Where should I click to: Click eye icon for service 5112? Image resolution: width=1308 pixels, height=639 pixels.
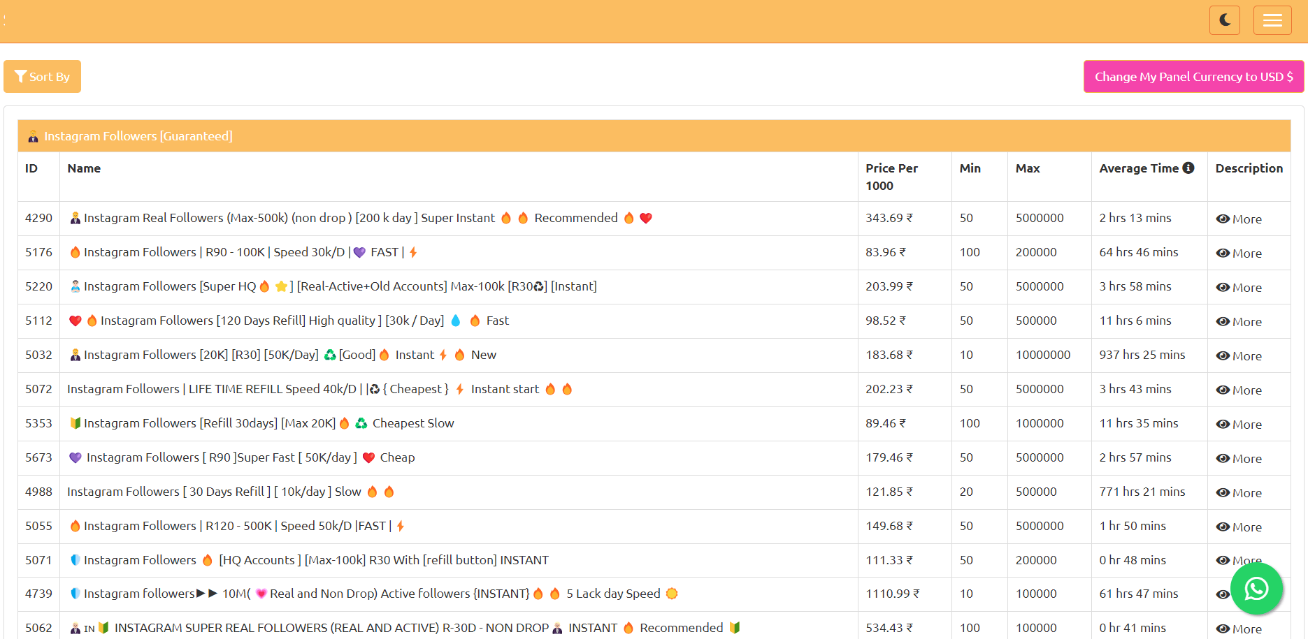[x=1223, y=321]
